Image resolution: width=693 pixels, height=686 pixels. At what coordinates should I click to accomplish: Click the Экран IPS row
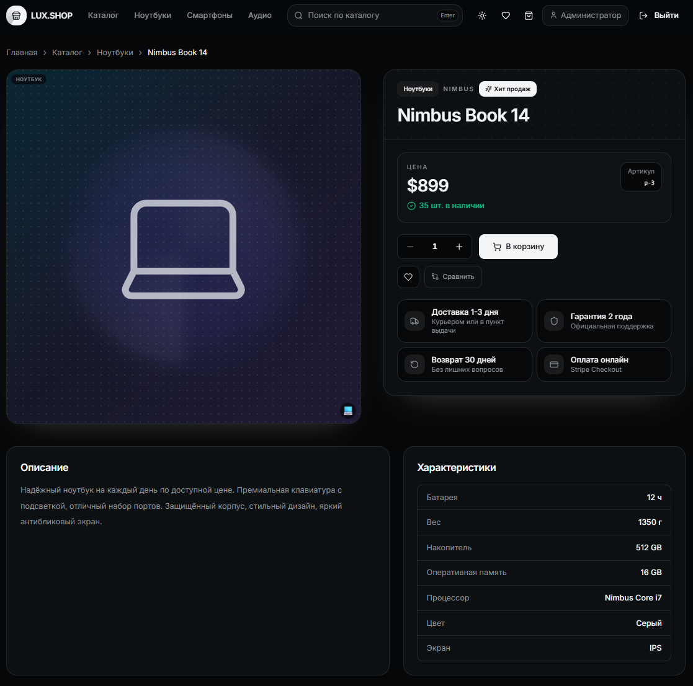(x=544, y=648)
